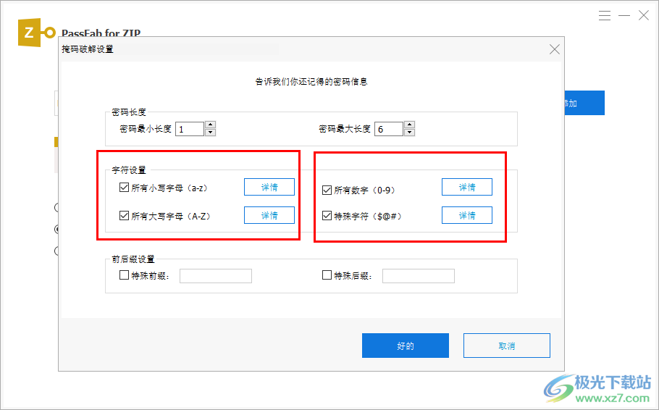This screenshot has width=659, height=410.
Task: Enable the 特殊前缀 checkbox
Action: coord(124,275)
